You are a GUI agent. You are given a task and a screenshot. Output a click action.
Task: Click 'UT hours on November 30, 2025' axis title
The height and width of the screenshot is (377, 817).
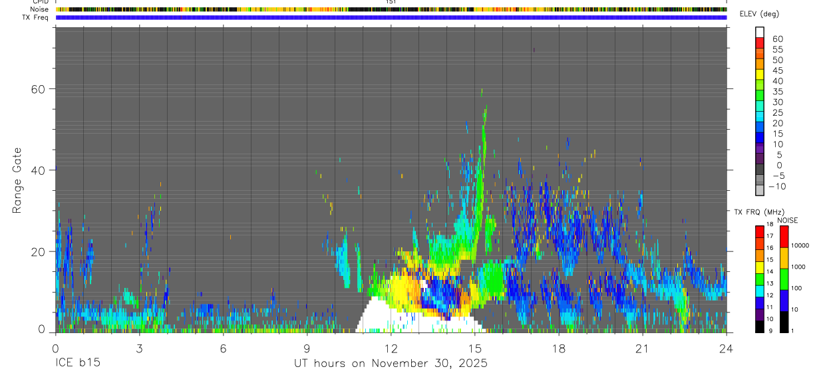pyautogui.click(x=391, y=364)
